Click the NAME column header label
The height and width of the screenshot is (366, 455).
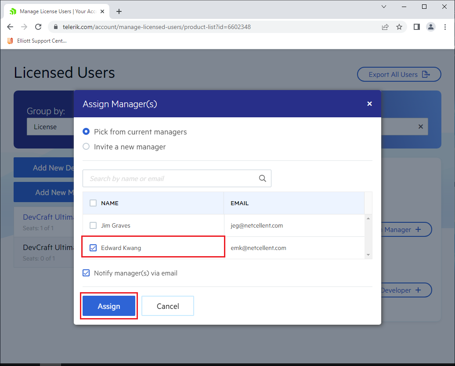pyautogui.click(x=110, y=203)
